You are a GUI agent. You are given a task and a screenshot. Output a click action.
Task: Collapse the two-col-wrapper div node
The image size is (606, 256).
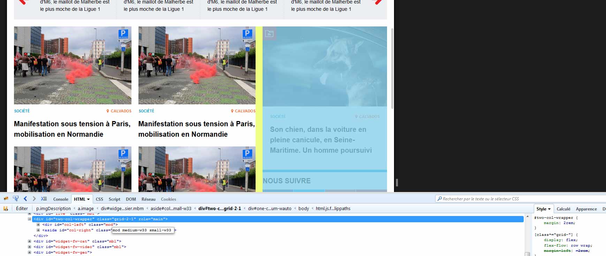tap(30, 219)
